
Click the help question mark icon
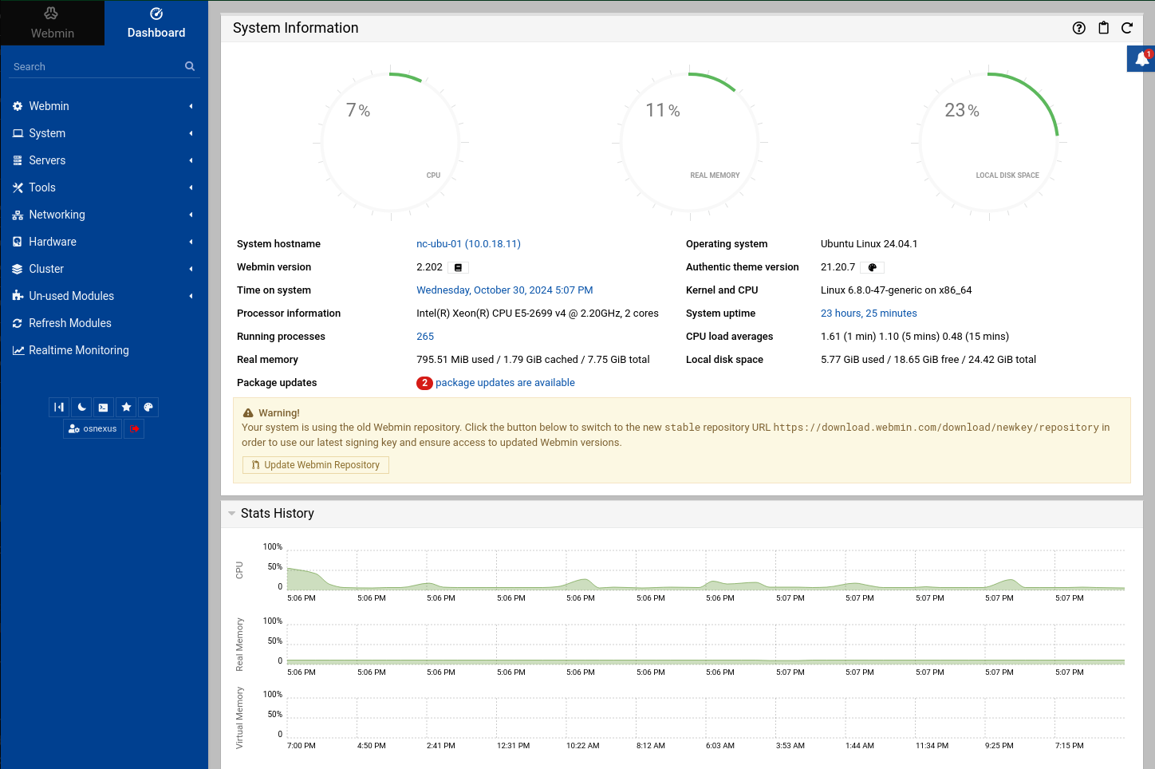[1079, 28]
